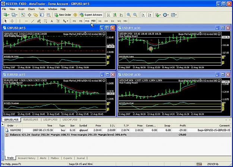Switch timeframe to M1

tap(74, 21)
